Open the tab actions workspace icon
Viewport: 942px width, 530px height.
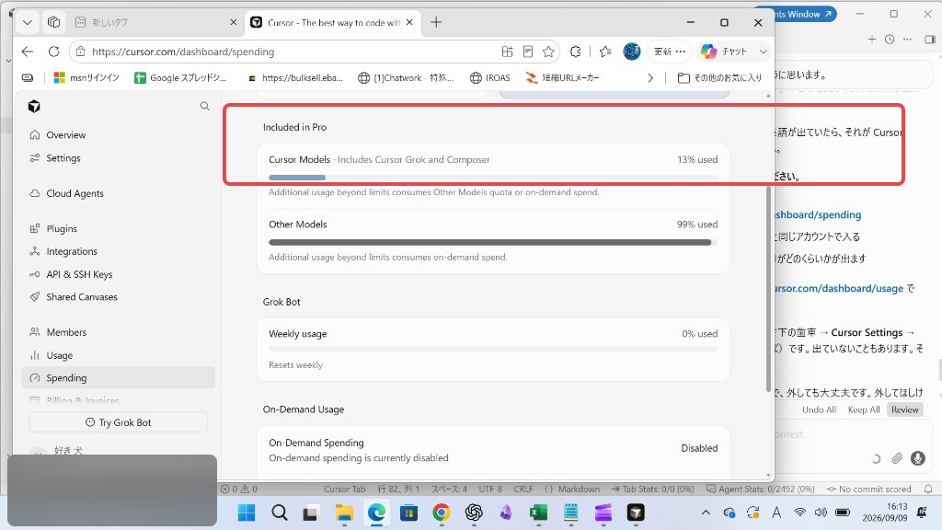coord(53,22)
